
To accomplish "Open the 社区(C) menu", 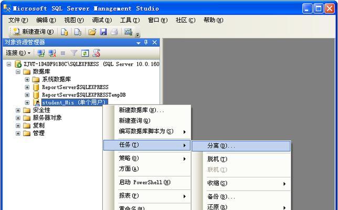I will click(x=185, y=20).
